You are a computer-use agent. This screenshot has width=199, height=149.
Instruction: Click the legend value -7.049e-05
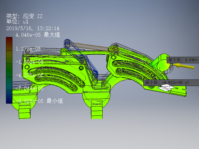click(x=30, y=88)
